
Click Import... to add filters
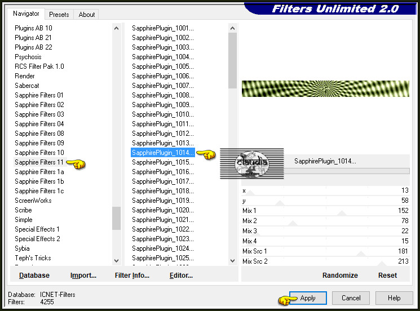click(83, 275)
